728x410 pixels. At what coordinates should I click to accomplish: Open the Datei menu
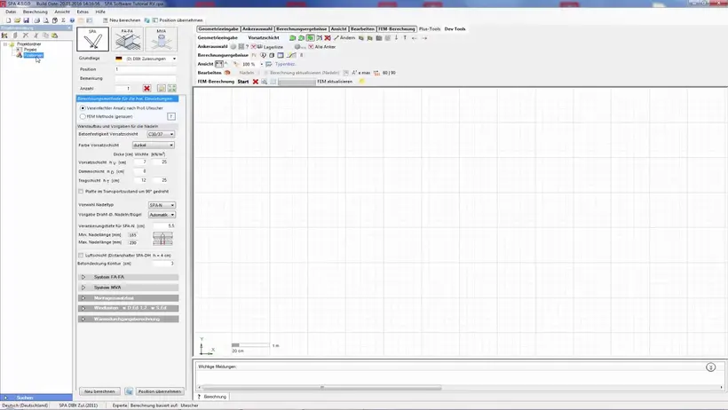coord(11,12)
